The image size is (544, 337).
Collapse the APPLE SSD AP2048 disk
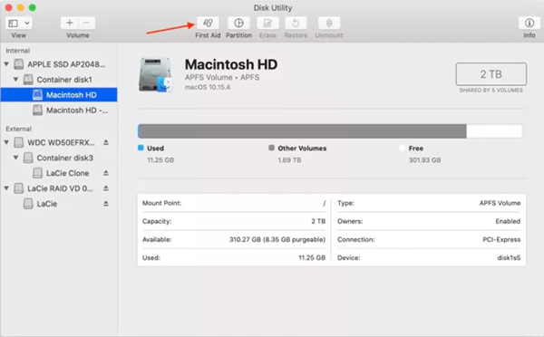(6, 64)
